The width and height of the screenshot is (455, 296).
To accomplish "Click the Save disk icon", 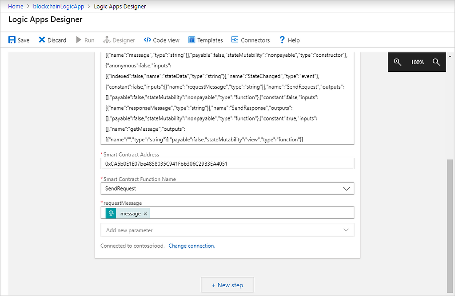I will pos(12,40).
